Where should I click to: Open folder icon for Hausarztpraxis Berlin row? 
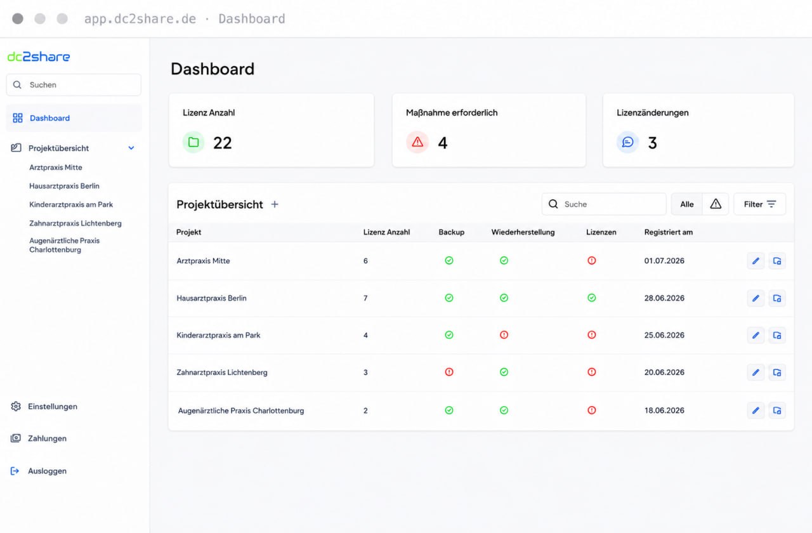(777, 298)
